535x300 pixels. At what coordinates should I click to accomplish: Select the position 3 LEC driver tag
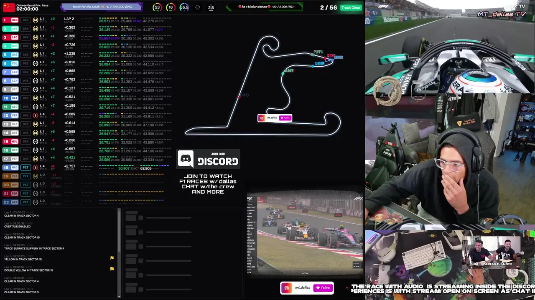(10, 37)
